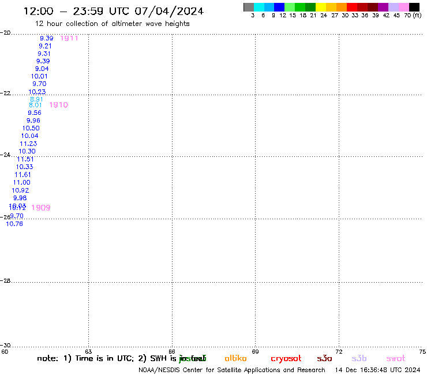Select the light green swatch in the scale
Image resolution: width=427 pixels, height=375 pixels.
point(290,7)
